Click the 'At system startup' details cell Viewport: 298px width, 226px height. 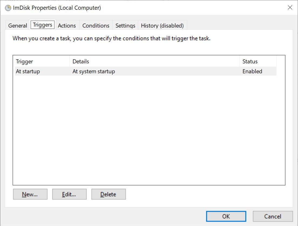[x=94, y=71]
